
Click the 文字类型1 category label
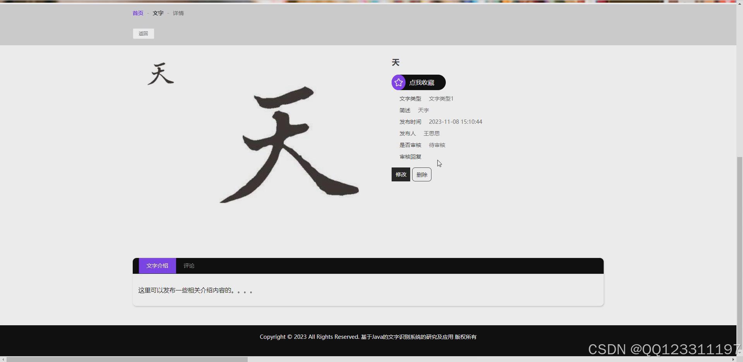441,99
